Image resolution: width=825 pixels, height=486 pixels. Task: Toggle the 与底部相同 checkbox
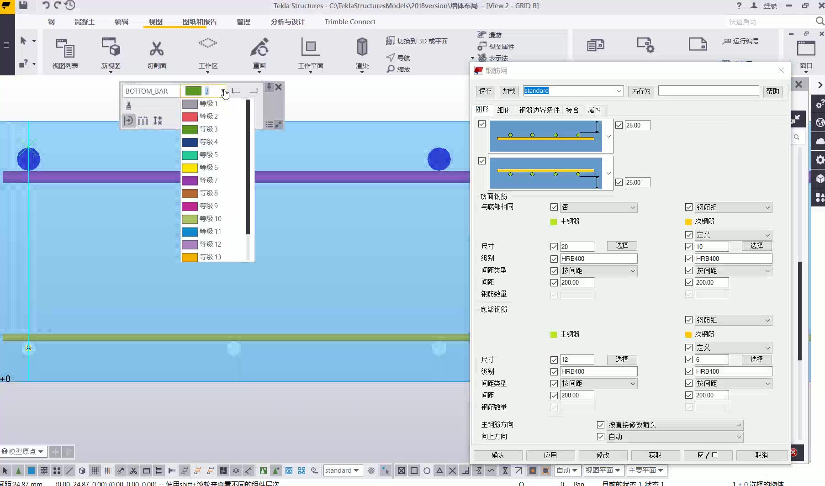tap(554, 207)
